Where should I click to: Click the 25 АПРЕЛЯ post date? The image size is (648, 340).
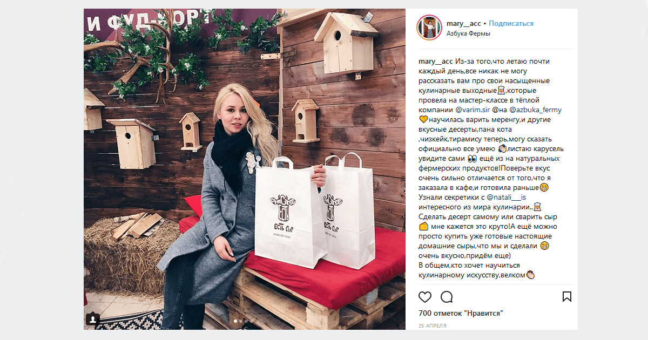coord(433,326)
